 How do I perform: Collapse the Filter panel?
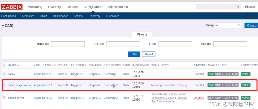142,34
